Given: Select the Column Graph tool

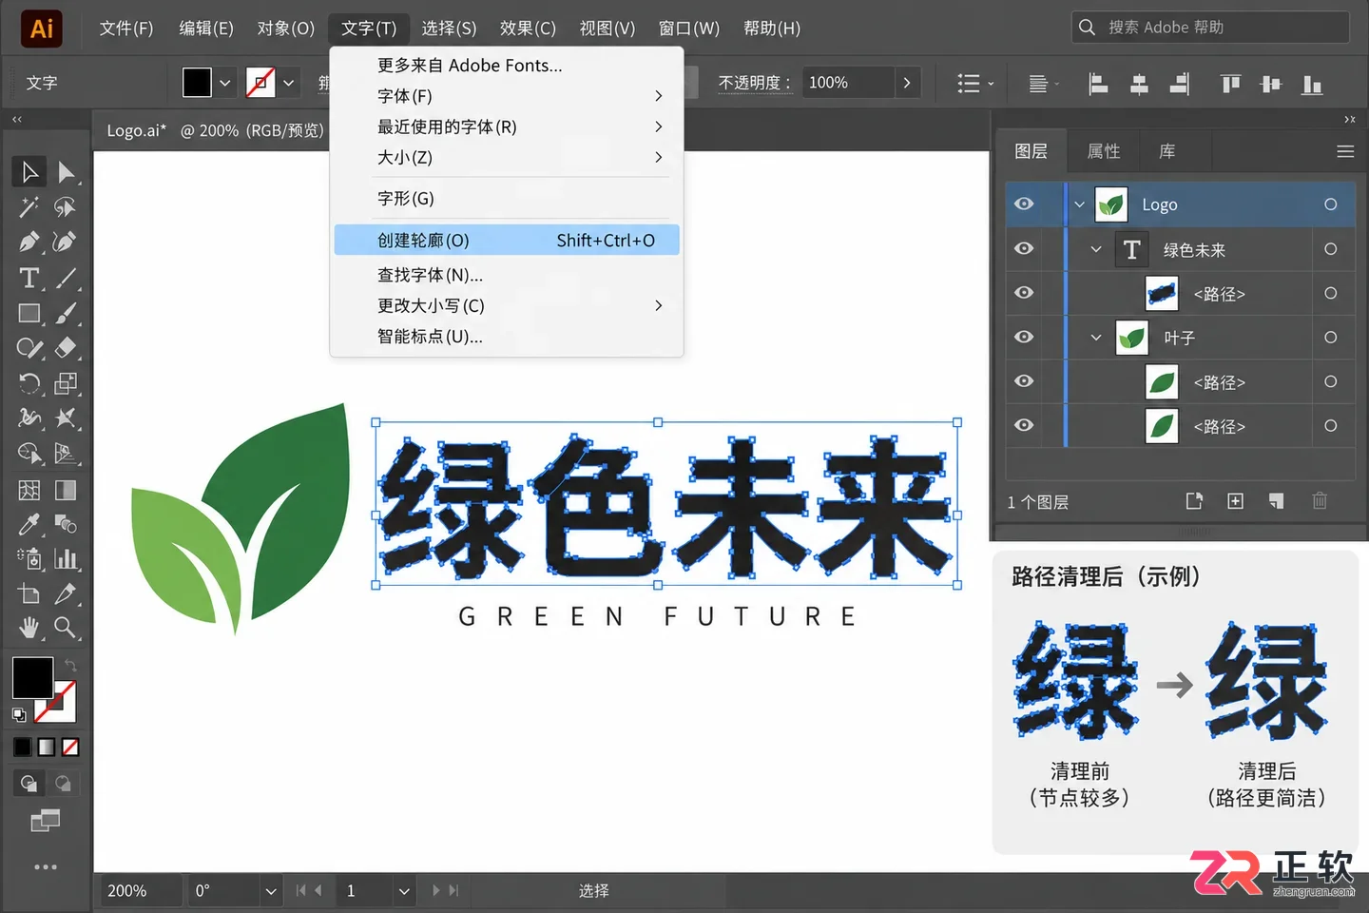Looking at the screenshot, I should (x=66, y=559).
